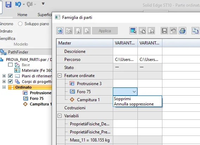Click the second VARIANT column header
The image size is (200, 145).
click(150, 43)
